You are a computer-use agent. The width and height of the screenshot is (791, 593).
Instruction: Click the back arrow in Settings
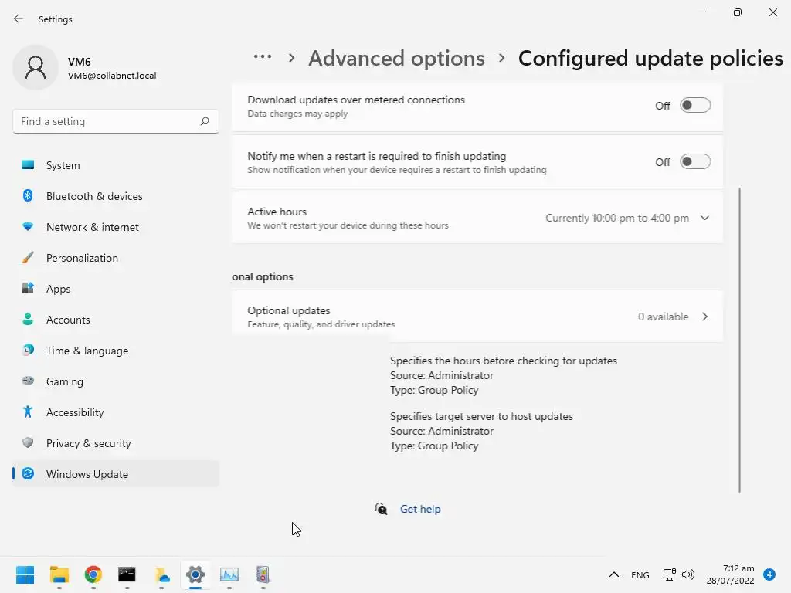19,19
